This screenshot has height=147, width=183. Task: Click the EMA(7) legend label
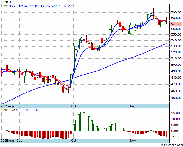click(57, 6)
